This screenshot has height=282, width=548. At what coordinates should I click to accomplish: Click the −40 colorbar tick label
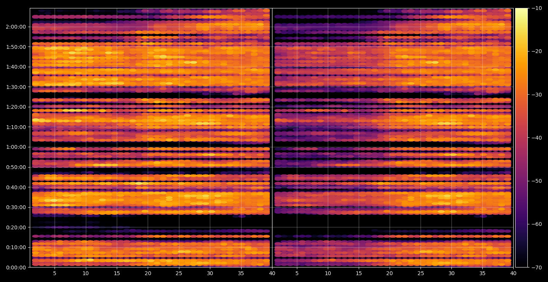[x=537, y=138]
